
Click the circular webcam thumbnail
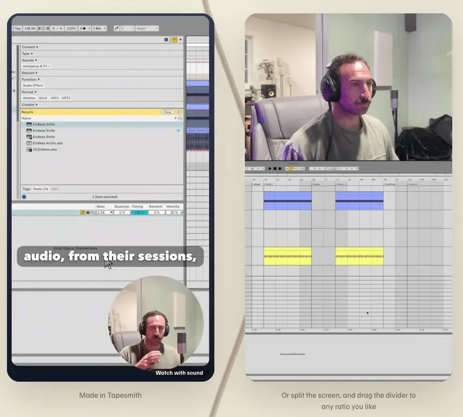(x=156, y=323)
